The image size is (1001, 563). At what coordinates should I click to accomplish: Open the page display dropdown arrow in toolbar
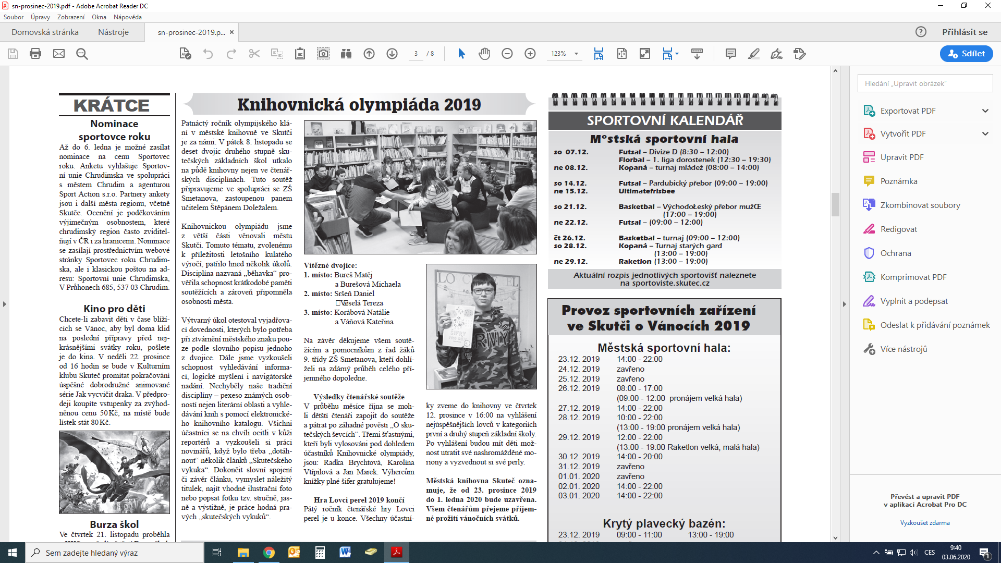click(677, 54)
